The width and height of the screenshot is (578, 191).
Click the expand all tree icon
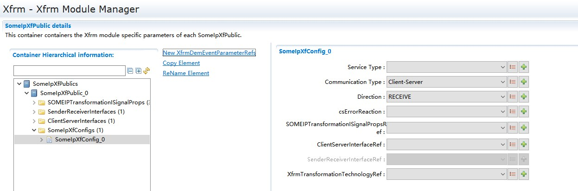pos(138,71)
